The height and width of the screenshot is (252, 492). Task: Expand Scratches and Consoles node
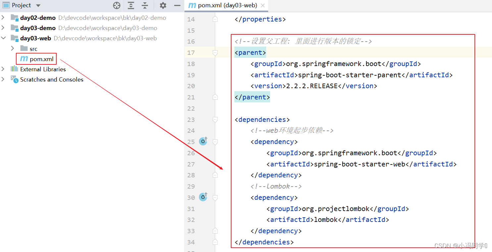pyautogui.click(x=3, y=79)
